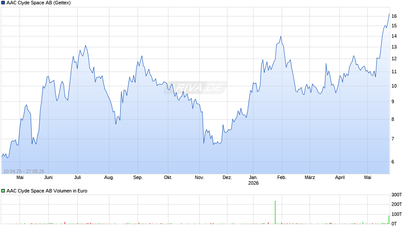Click the Jan. month label

tap(253, 178)
